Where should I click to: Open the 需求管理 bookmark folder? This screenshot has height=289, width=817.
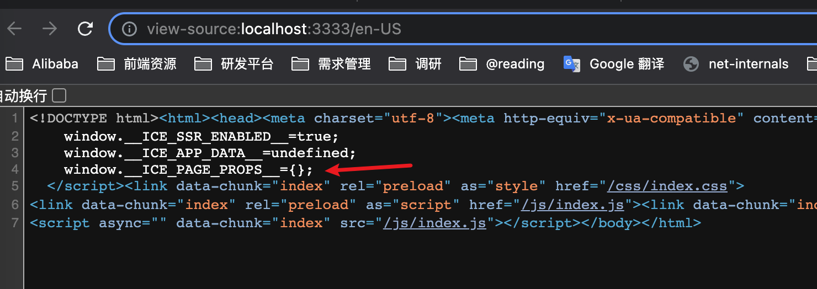(x=331, y=64)
